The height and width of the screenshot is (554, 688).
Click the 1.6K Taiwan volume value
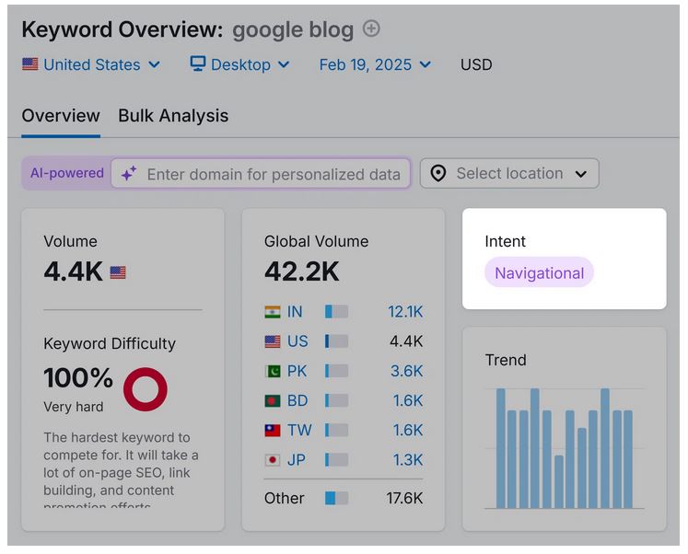click(408, 431)
